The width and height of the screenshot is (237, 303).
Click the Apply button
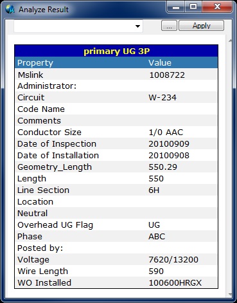tap(201, 26)
